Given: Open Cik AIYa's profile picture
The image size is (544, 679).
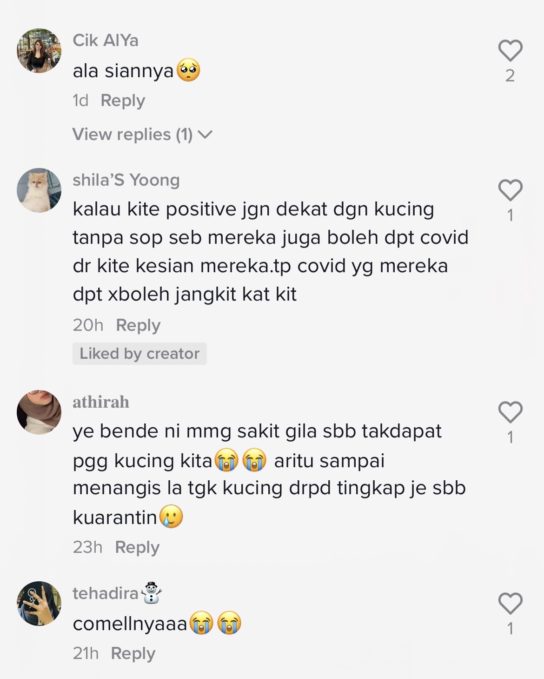Looking at the screenshot, I should tap(39, 51).
